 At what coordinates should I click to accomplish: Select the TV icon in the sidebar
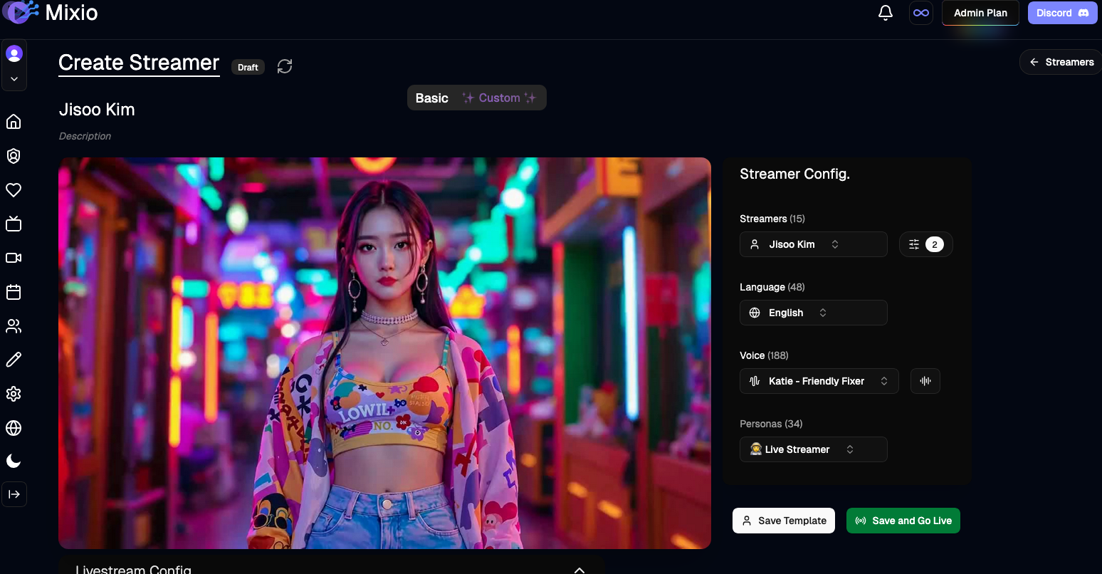tap(14, 224)
